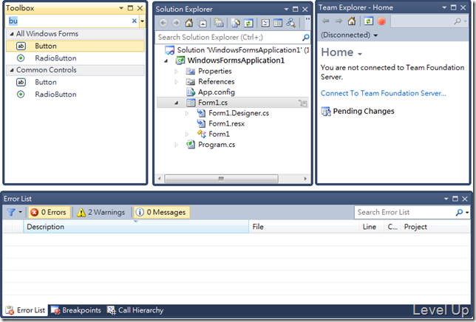Collapse the All Windows Forms group
The width and height of the screenshot is (476, 322).
12,34
